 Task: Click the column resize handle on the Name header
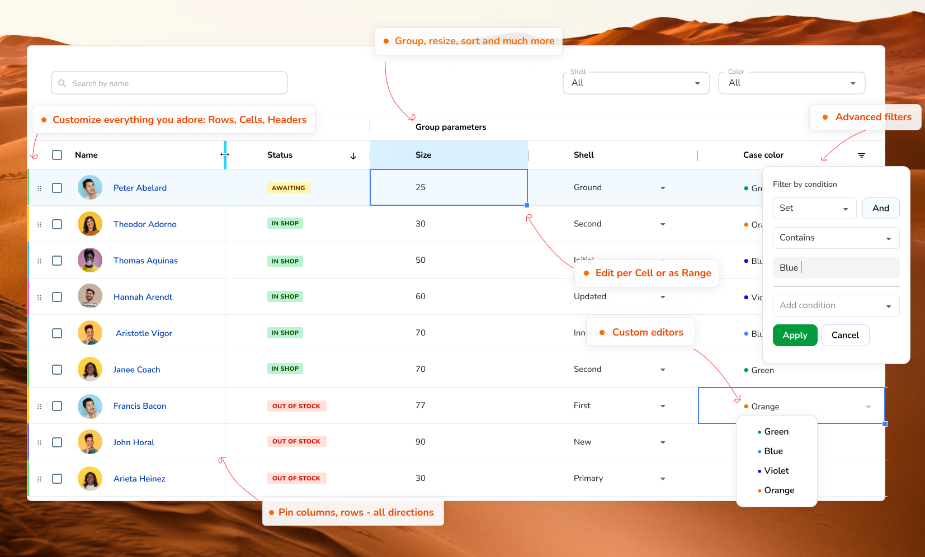pyautogui.click(x=225, y=154)
